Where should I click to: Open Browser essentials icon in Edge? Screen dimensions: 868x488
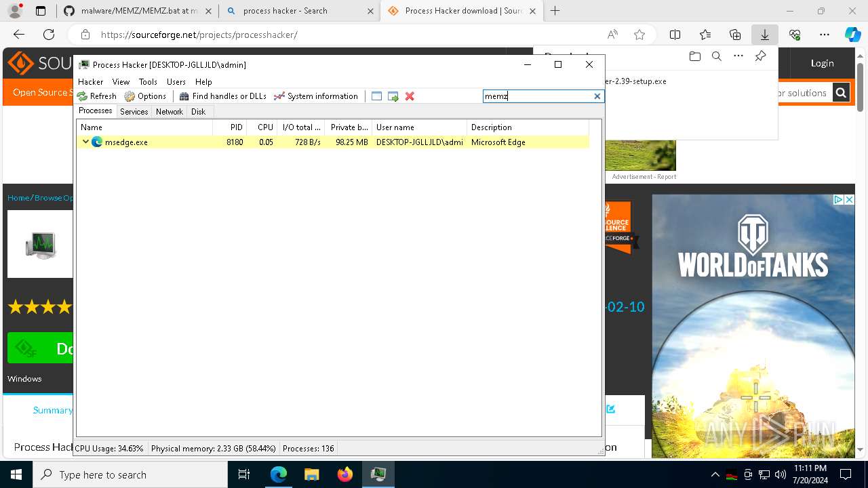click(795, 35)
